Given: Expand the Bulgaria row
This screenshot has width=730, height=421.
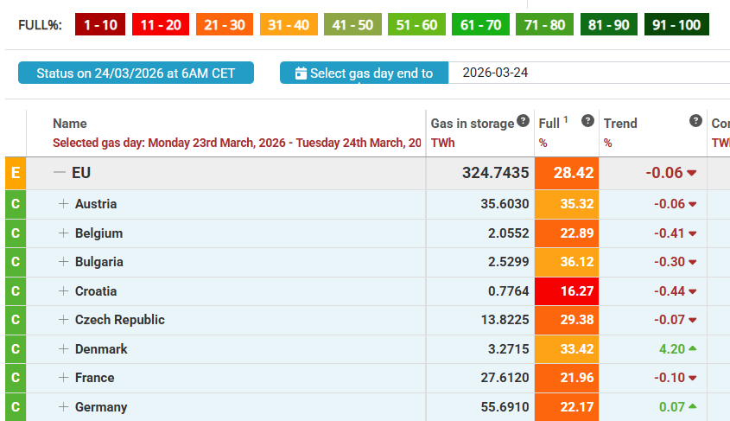Looking at the screenshot, I should [63, 262].
